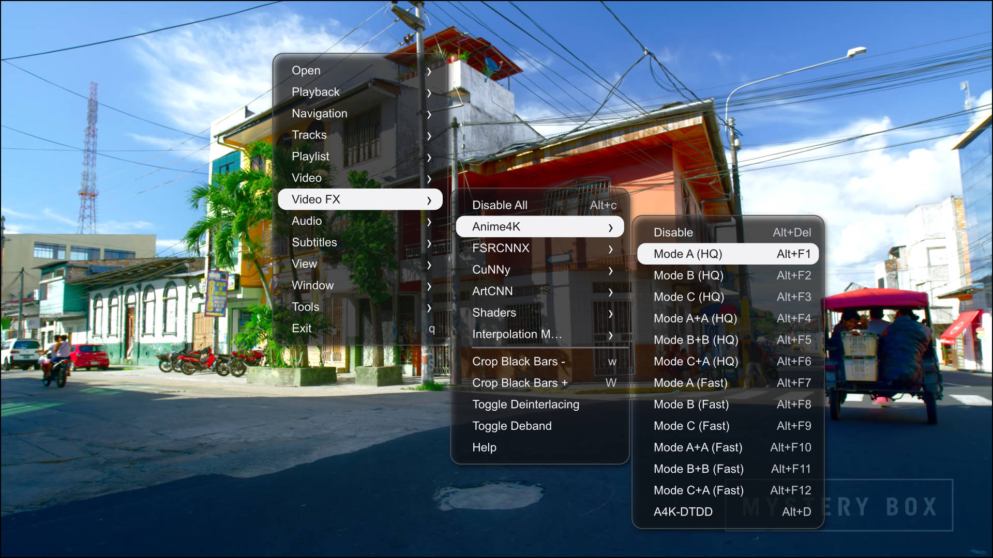Click Toggle Deband

540,426
